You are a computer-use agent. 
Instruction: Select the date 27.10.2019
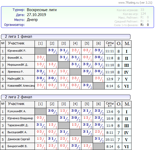(x=36, y=15)
